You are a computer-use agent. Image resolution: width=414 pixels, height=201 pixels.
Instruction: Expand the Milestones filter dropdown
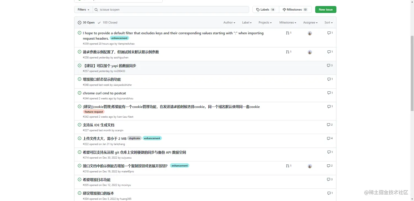pos(288,22)
